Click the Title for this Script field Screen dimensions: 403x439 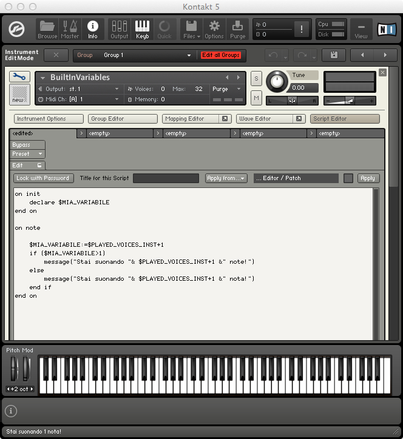click(x=166, y=178)
